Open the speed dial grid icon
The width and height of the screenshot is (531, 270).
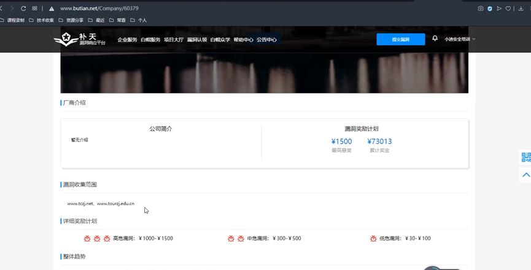[x=34, y=9]
